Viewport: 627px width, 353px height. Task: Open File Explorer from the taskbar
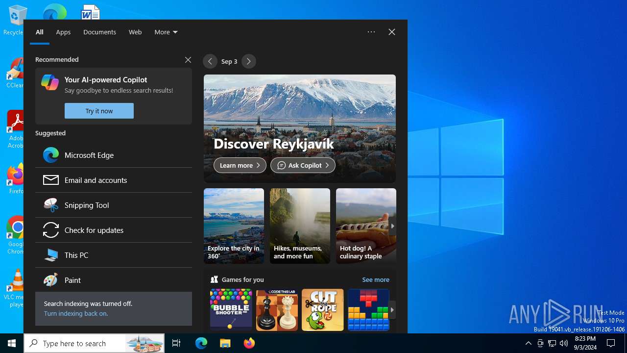pos(225,343)
